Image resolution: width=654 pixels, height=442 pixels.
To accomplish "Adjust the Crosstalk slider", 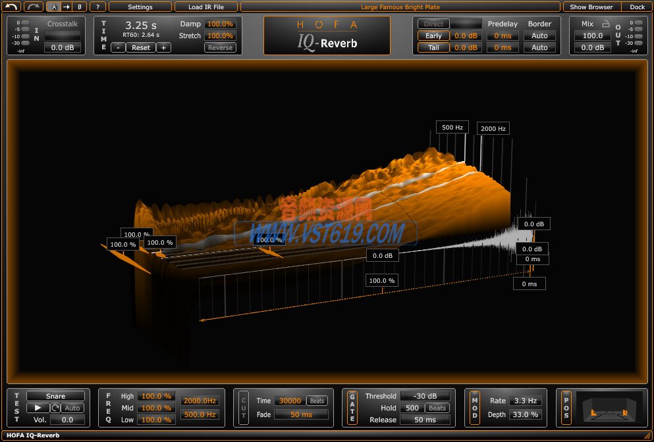I will (x=63, y=36).
